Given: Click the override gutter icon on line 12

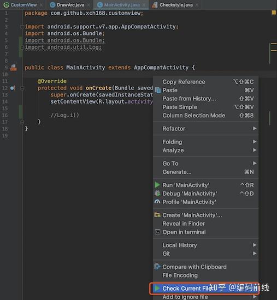Looking at the screenshot, I should coord(13,88).
